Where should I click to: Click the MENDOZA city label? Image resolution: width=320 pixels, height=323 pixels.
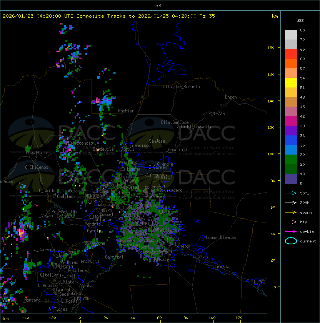pos(93,196)
